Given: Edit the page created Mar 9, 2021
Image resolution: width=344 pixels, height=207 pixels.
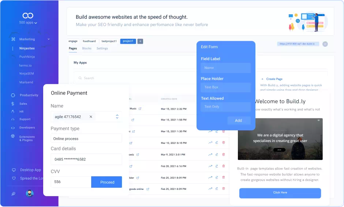Looking at the screenshot, I should click(217, 154).
